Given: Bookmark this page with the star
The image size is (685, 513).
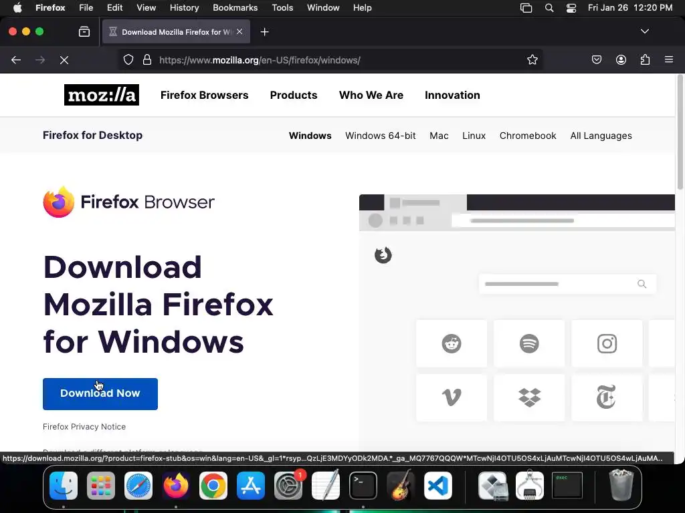Looking at the screenshot, I should [532, 59].
